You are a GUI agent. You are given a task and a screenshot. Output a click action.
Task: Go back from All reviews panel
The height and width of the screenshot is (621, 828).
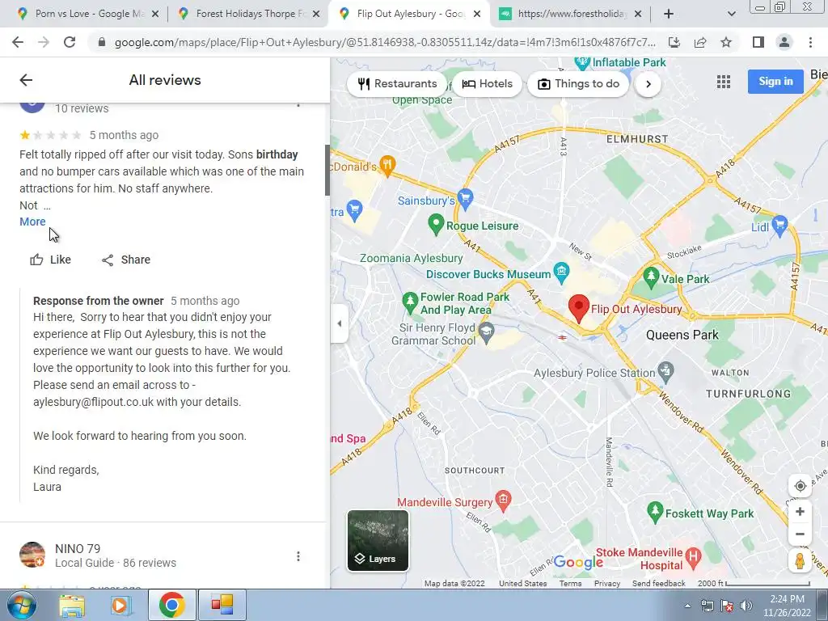point(26,80)
